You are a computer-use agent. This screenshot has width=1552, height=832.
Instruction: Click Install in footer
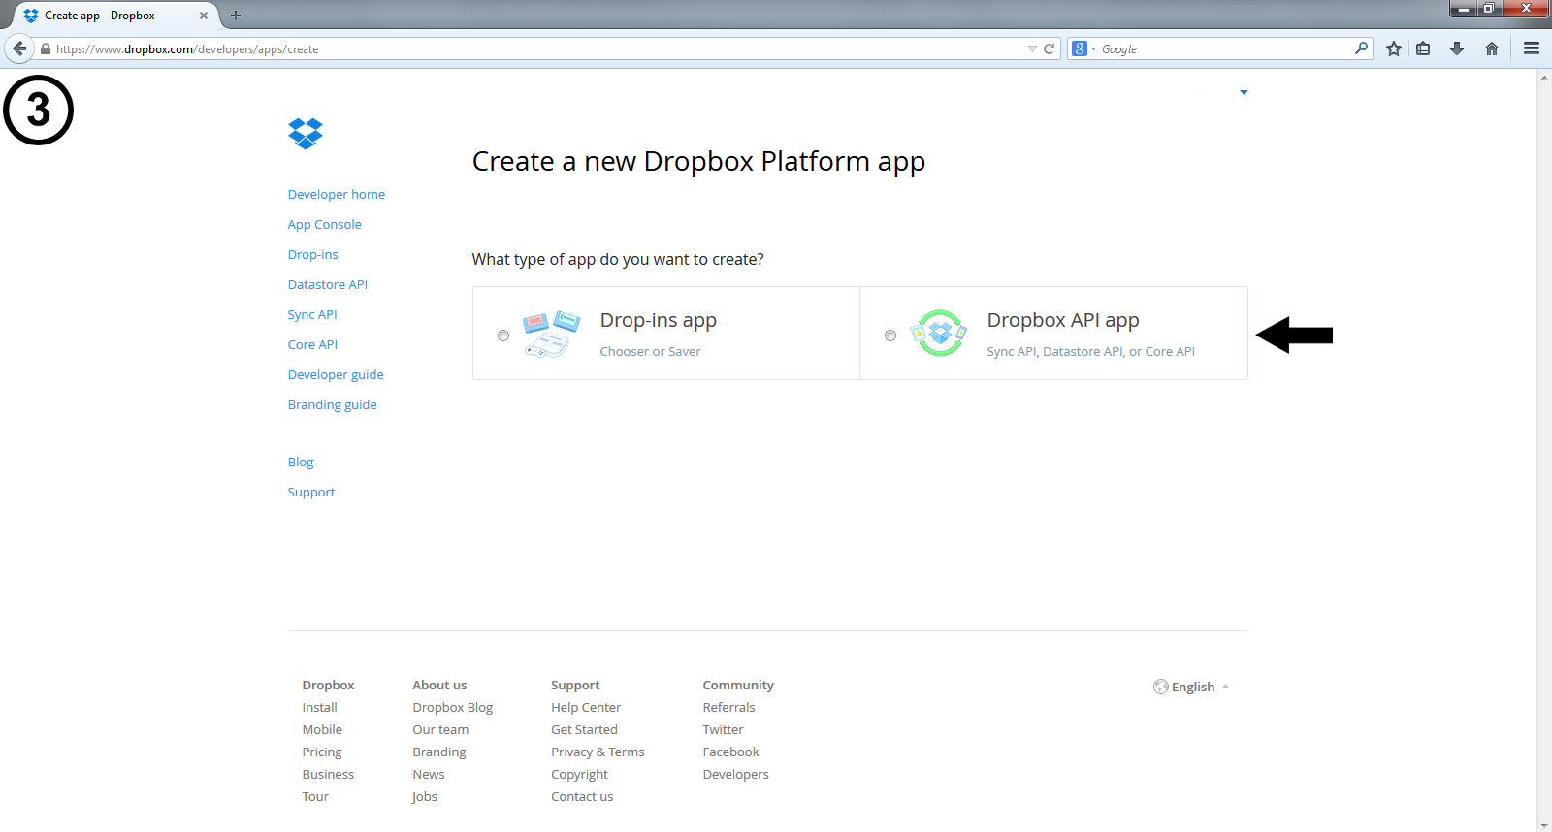[x=320, y=707]
